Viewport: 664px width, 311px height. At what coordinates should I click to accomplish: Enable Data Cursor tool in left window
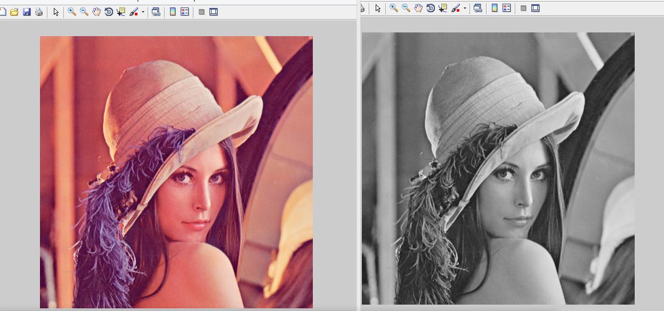pos(121,12)
